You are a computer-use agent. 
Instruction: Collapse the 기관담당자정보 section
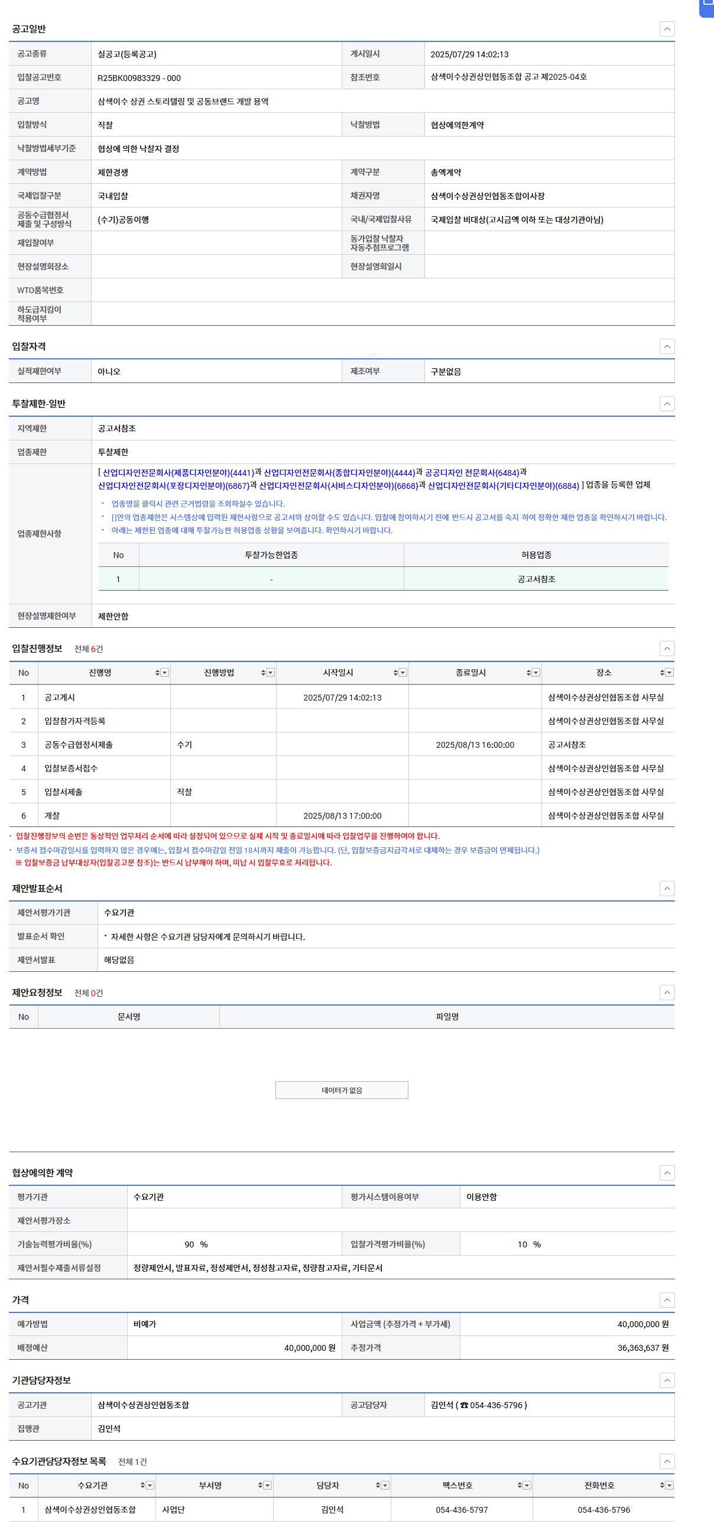click(667, 1380)
